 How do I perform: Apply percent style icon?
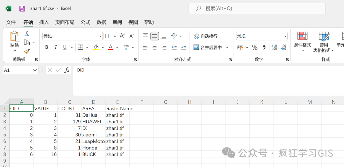pos(255,47)
